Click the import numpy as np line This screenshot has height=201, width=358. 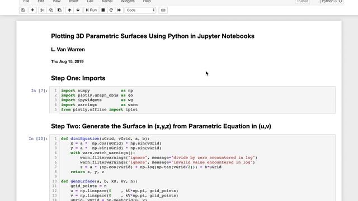click(x=97, y=90)
